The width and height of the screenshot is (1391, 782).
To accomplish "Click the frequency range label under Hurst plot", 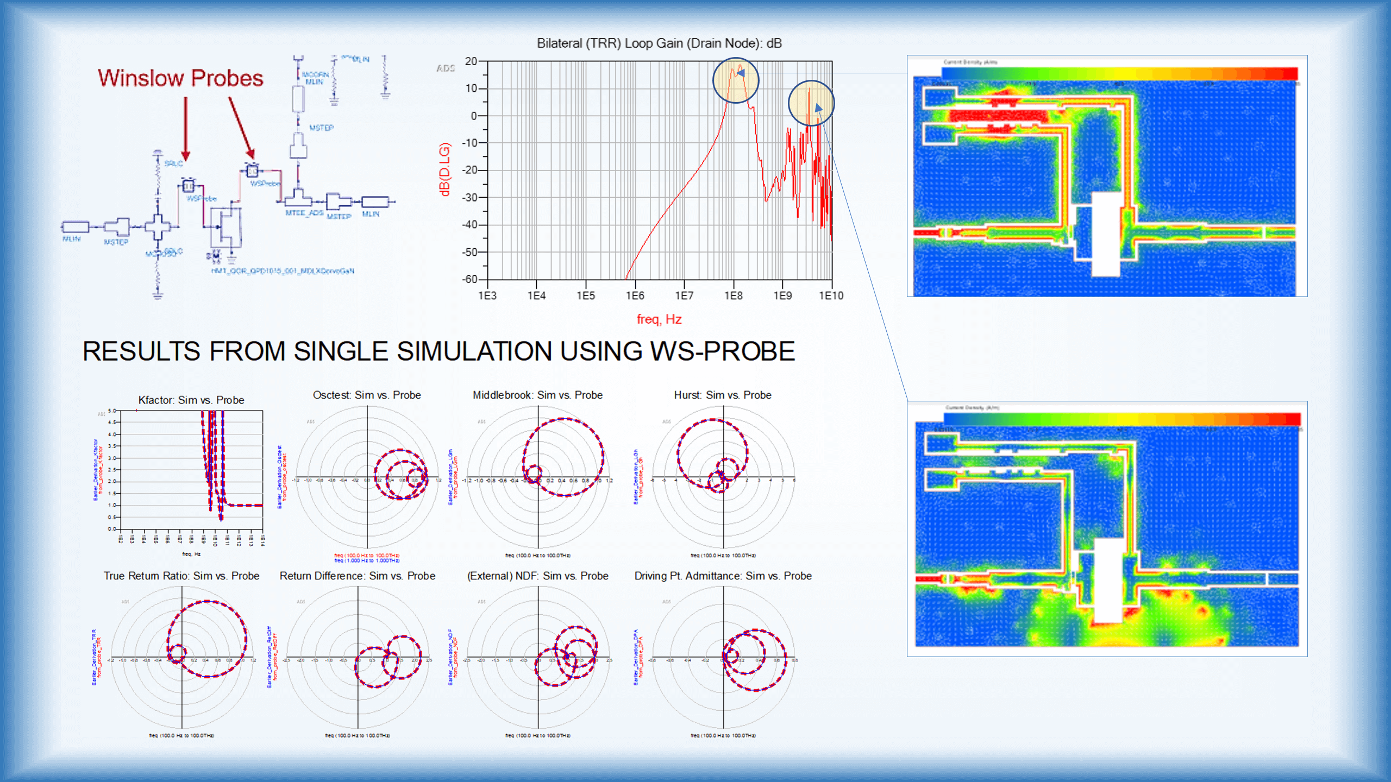I will coord(723,556).
